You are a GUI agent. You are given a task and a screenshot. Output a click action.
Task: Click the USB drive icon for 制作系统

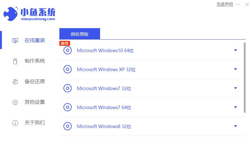coord(15,61)
